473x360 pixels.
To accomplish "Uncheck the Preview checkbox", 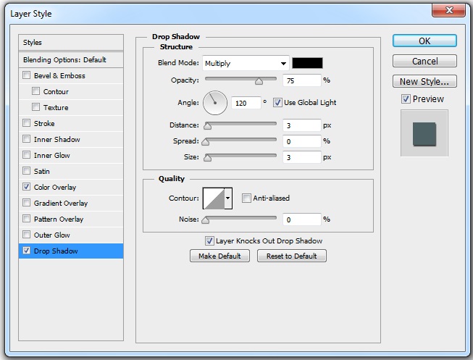I will pos(406,99).
